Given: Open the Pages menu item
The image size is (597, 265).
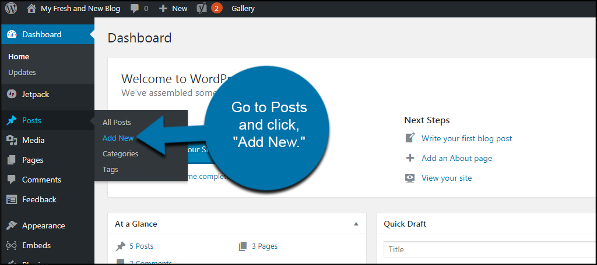Looking at the screenshot, I should pos(33,160).
